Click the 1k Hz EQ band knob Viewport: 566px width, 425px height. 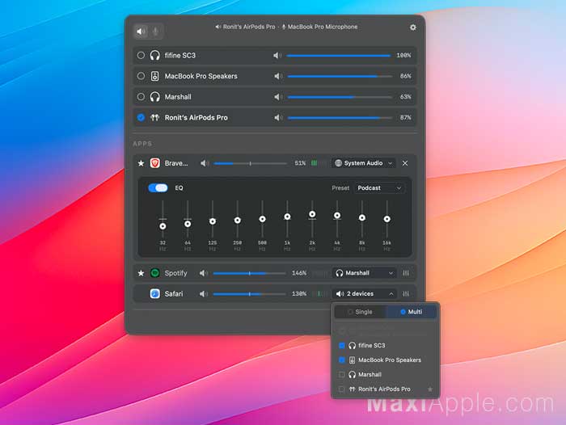pos(287,217)
